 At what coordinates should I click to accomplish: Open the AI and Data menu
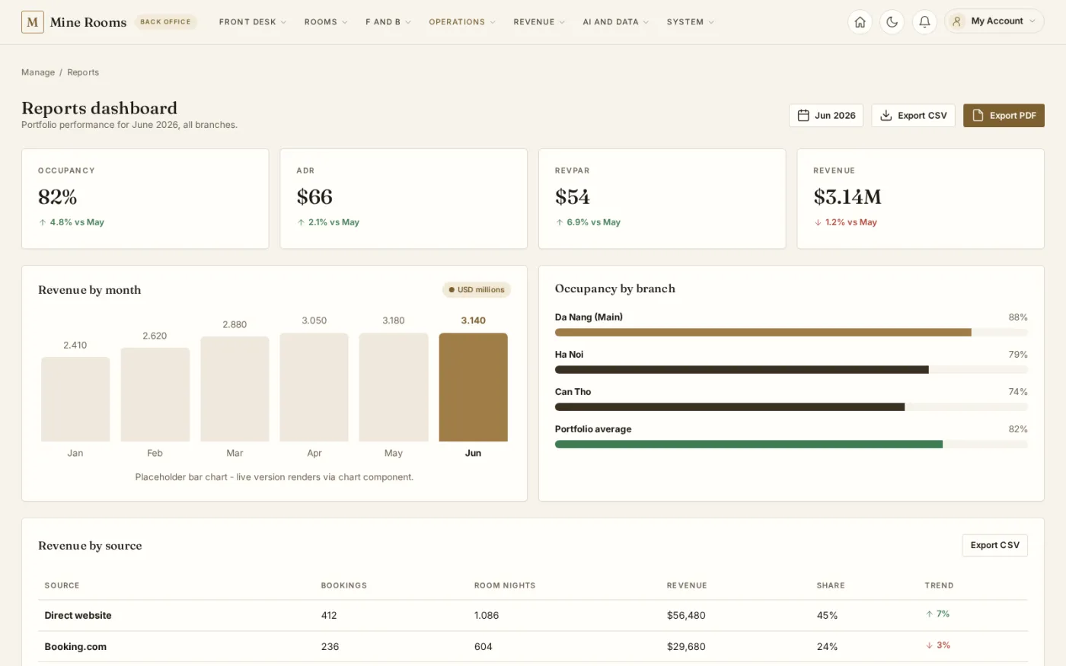point(616,22)
